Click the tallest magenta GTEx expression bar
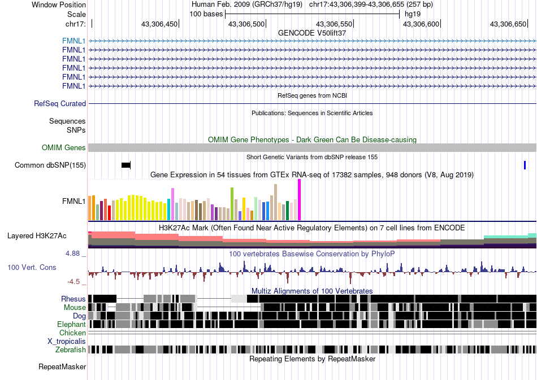Image resolution: width=537 pixels, height=380 pixels. pos(300,200)
